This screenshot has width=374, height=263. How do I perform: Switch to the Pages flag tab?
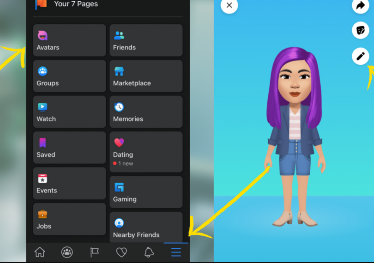coord(94,252)
